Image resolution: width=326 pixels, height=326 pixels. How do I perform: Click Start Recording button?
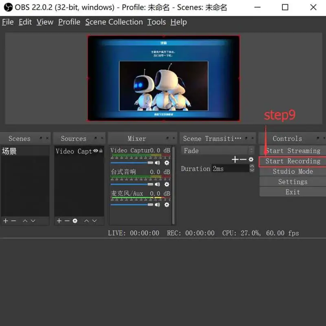pyautogui.click(x=293, y=161)
